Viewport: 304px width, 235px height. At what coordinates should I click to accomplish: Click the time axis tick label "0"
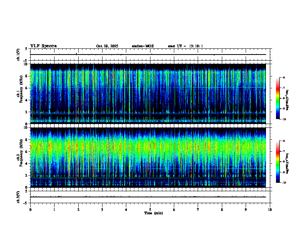pos(30,210)
